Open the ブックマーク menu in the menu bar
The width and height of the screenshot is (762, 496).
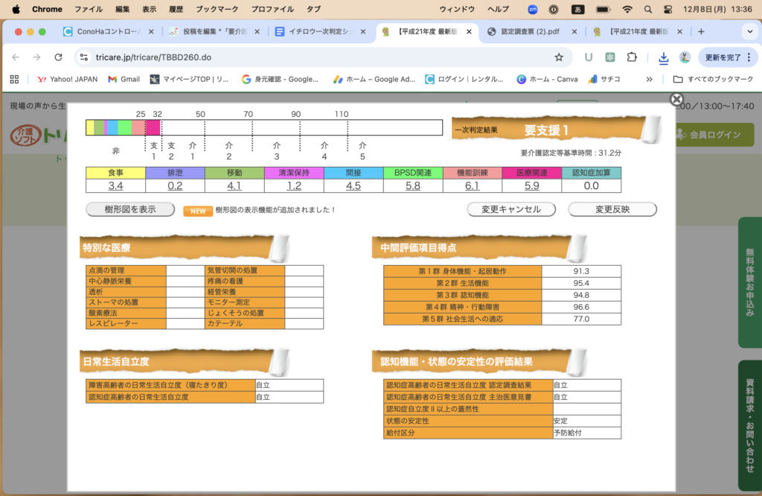tap(216, 9)
